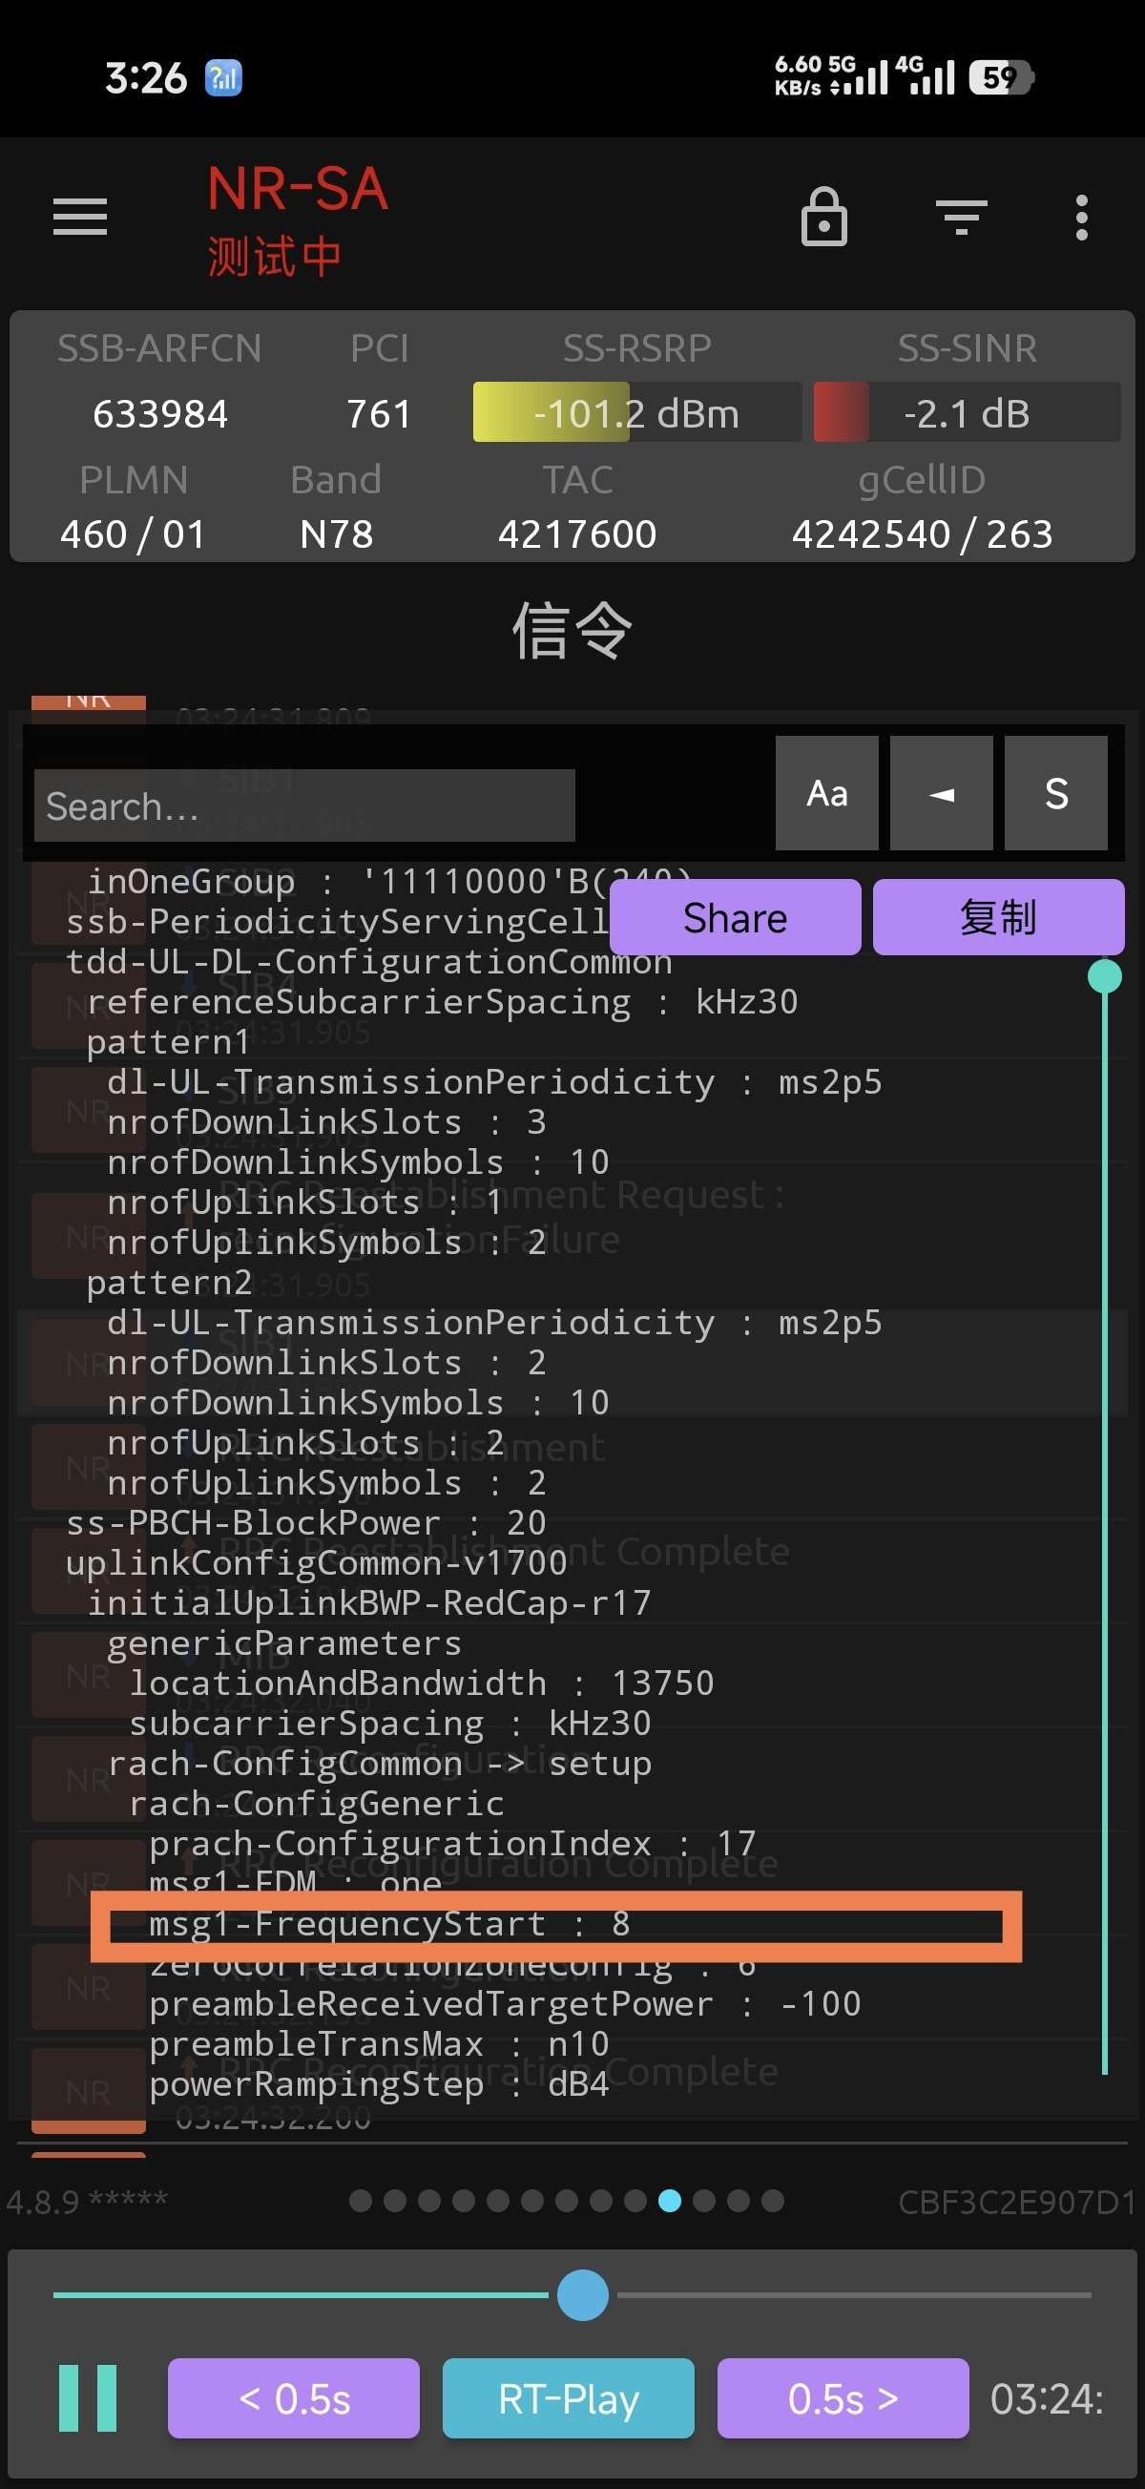Step forward with 0.5s > button
This screenshot has width=1145, height=2489.
(843, 2398)
